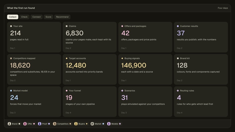Viewport: 235px width, 132px height.
Task: Click 'plays simulated against your competitors' text
Action: (143, 104)
